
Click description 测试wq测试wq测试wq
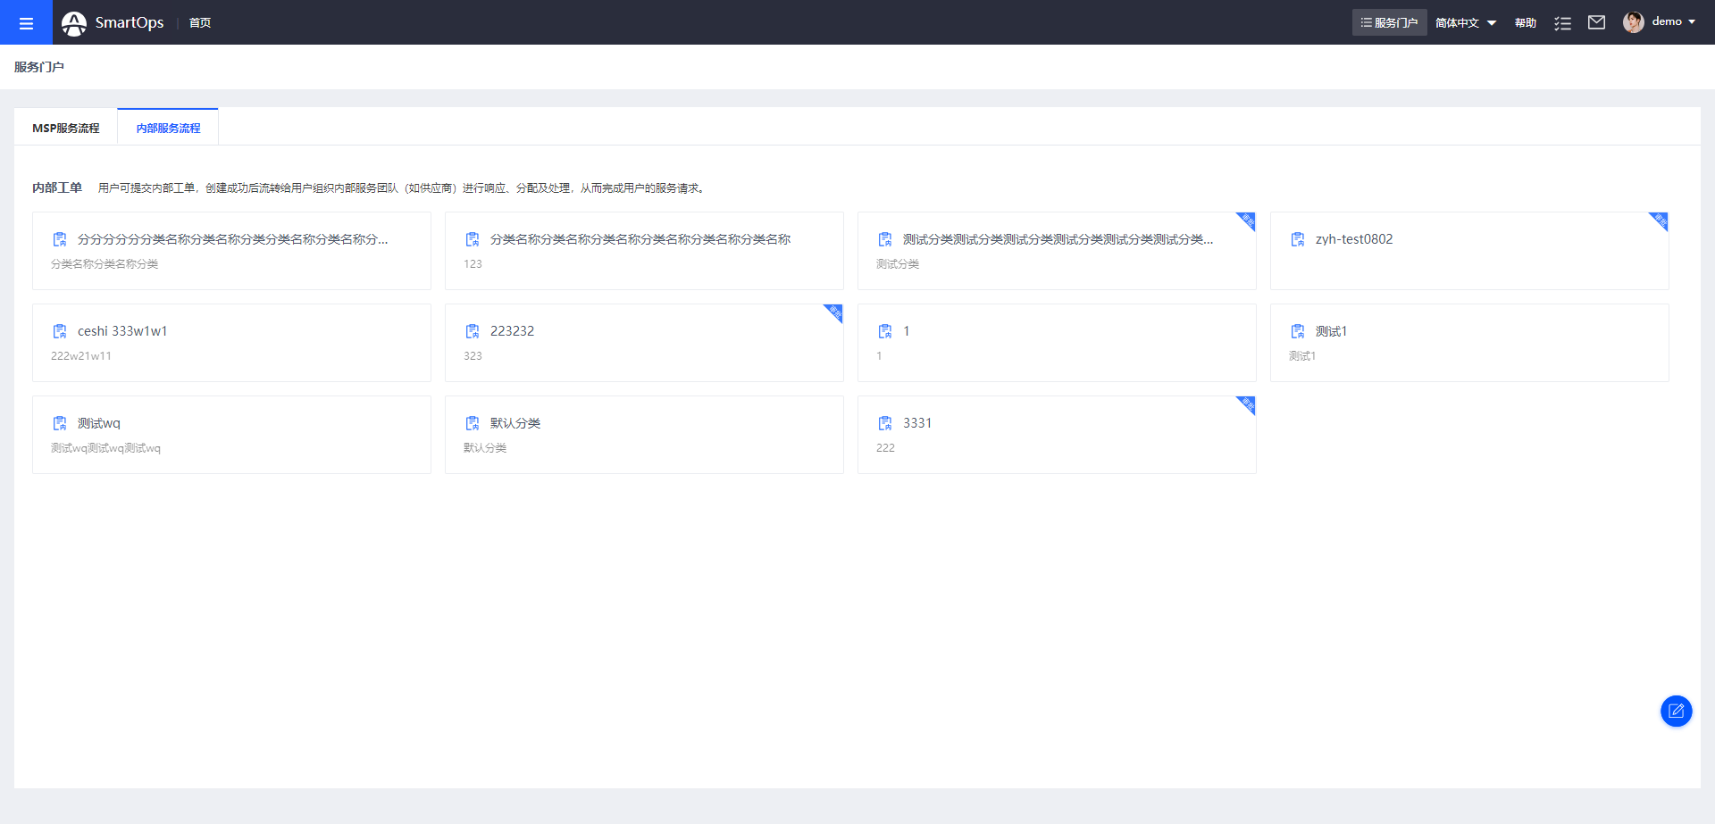click(x=105, y=448)
